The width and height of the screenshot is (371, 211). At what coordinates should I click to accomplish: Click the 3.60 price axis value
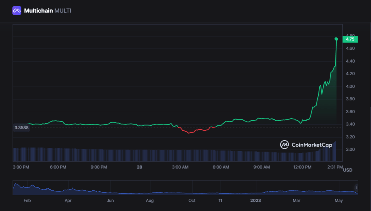[350, 112]
